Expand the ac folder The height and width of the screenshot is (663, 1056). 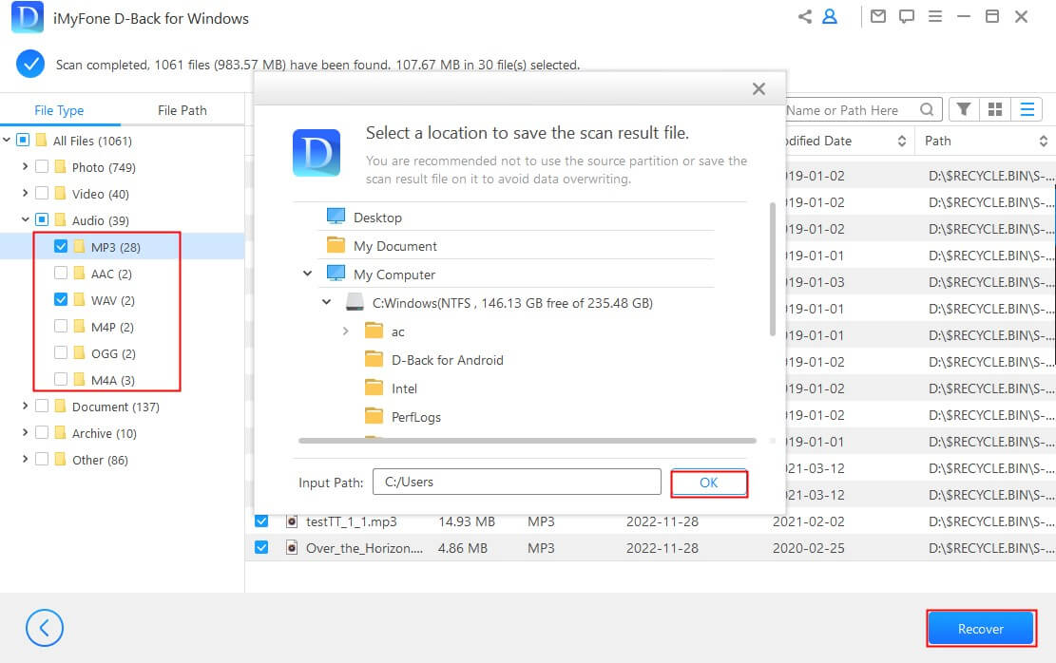tap(345, 331)
